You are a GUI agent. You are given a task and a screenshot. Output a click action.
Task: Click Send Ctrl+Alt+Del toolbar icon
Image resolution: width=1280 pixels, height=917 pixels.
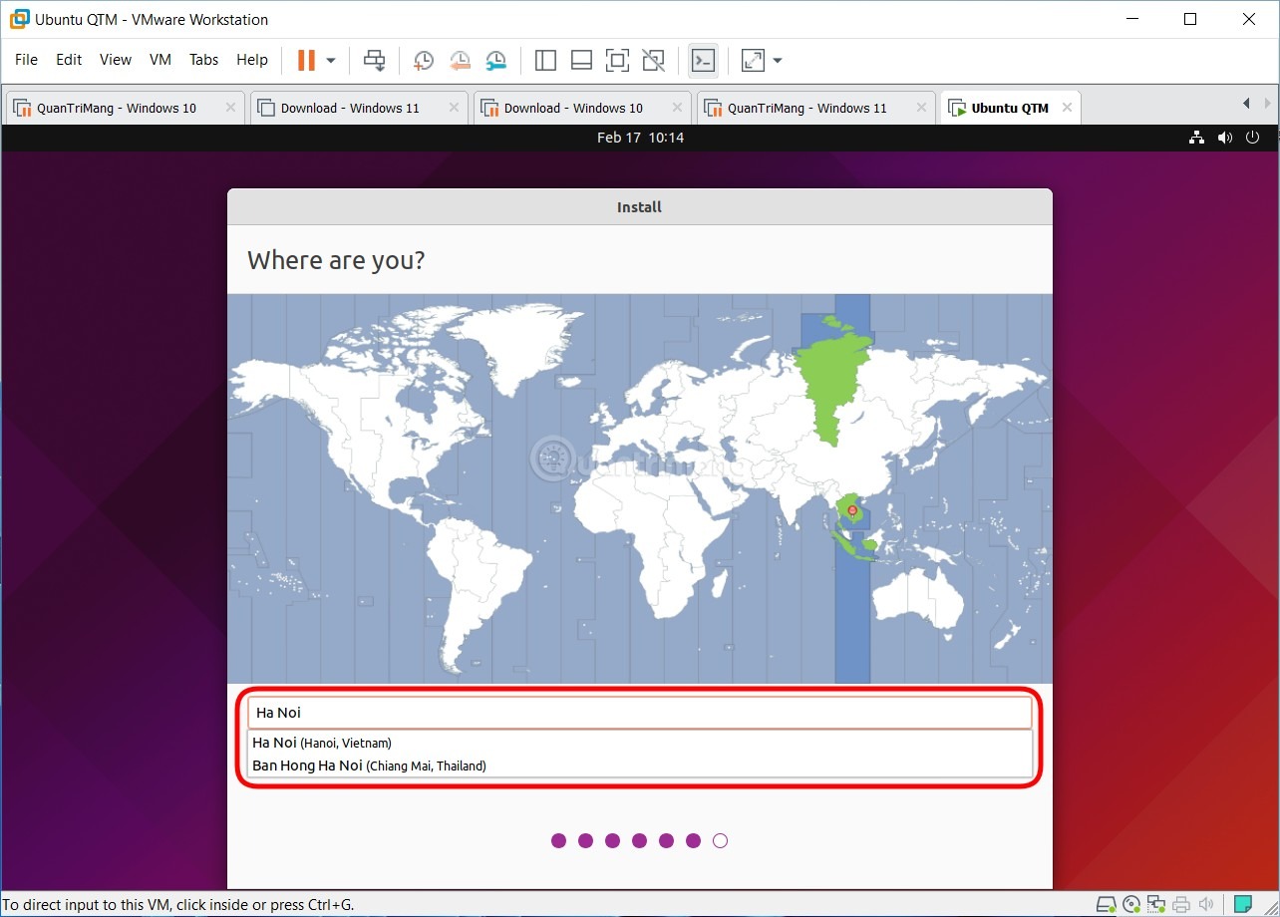coord(374,61)
